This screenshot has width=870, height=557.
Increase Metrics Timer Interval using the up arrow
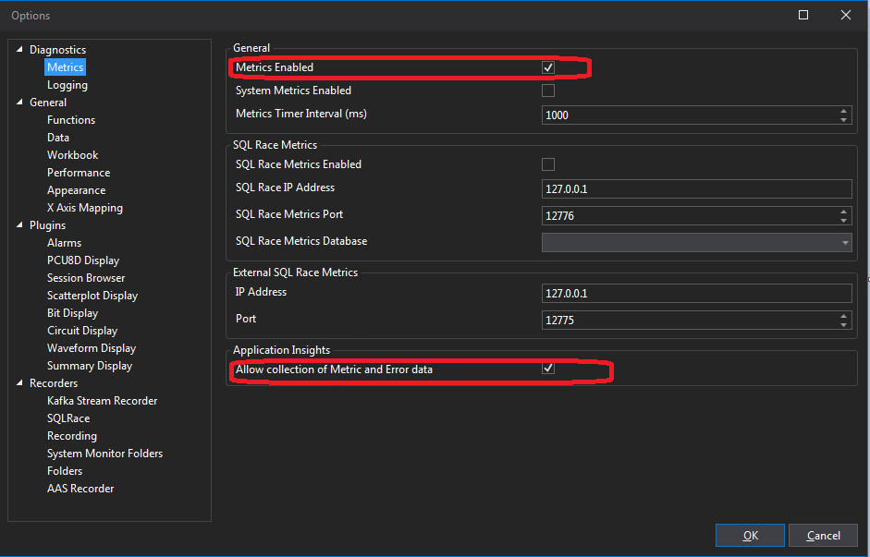click(842, 111)
